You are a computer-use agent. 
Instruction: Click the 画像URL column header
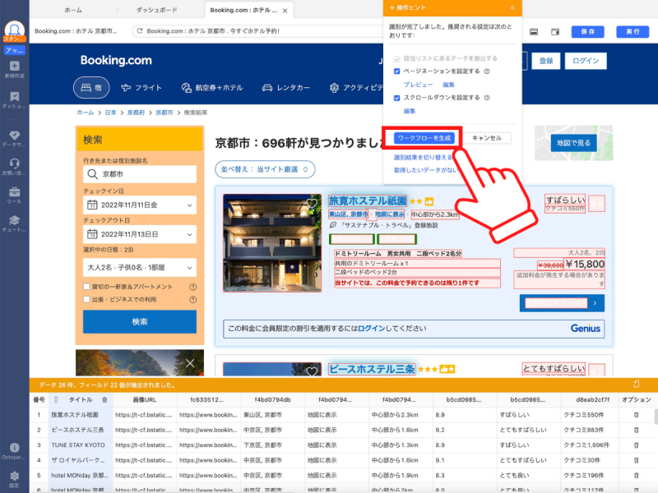145,400
